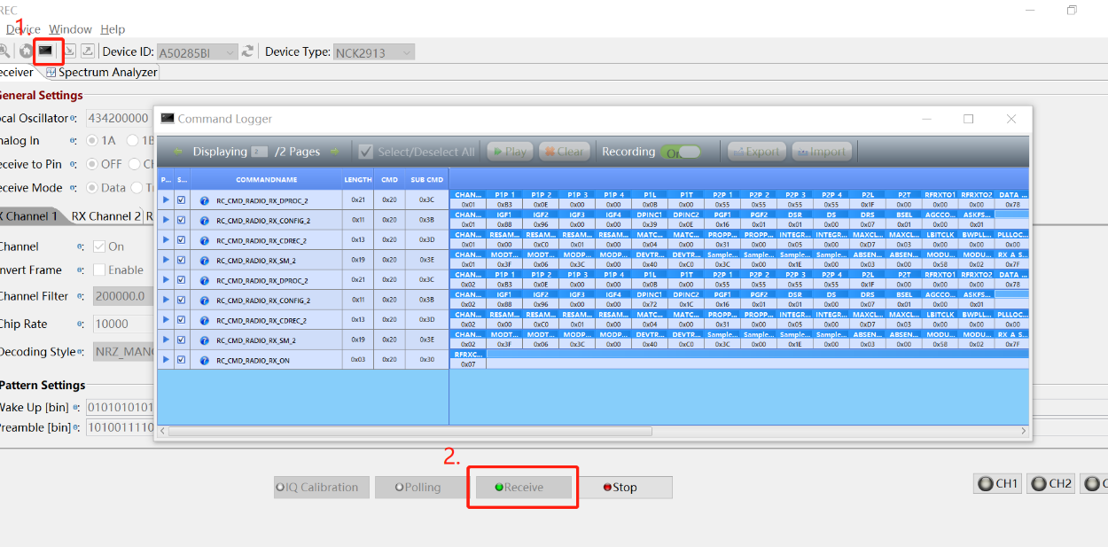The height and width of the screenshot is (547, 1108).
Task: Expand the Decoding Style dropdown
Action: (x=124, y=352)
